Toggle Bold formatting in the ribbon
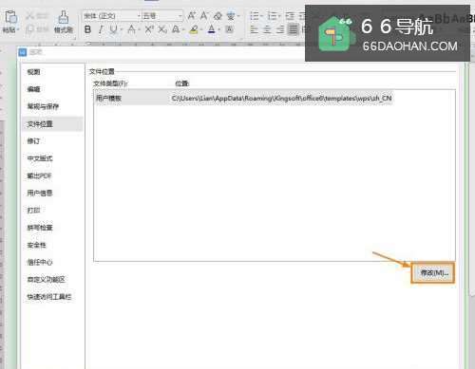Screen dimensions: 475x369 [87, 29]
